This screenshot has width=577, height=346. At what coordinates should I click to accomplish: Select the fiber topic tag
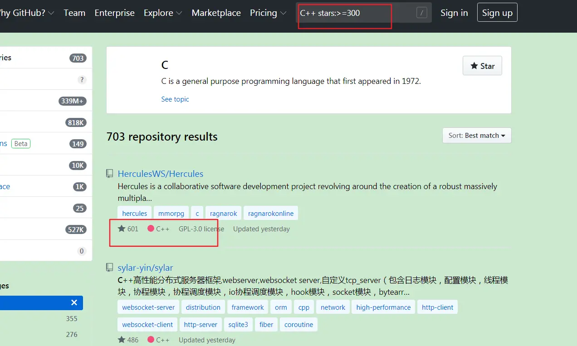[x=266, y=325]
